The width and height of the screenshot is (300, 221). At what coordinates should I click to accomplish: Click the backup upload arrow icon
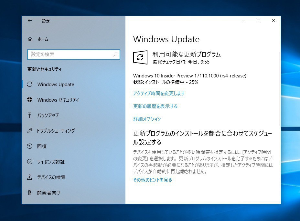click(29, 115)
